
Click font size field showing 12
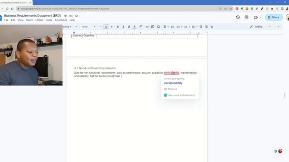click(106, 27)
